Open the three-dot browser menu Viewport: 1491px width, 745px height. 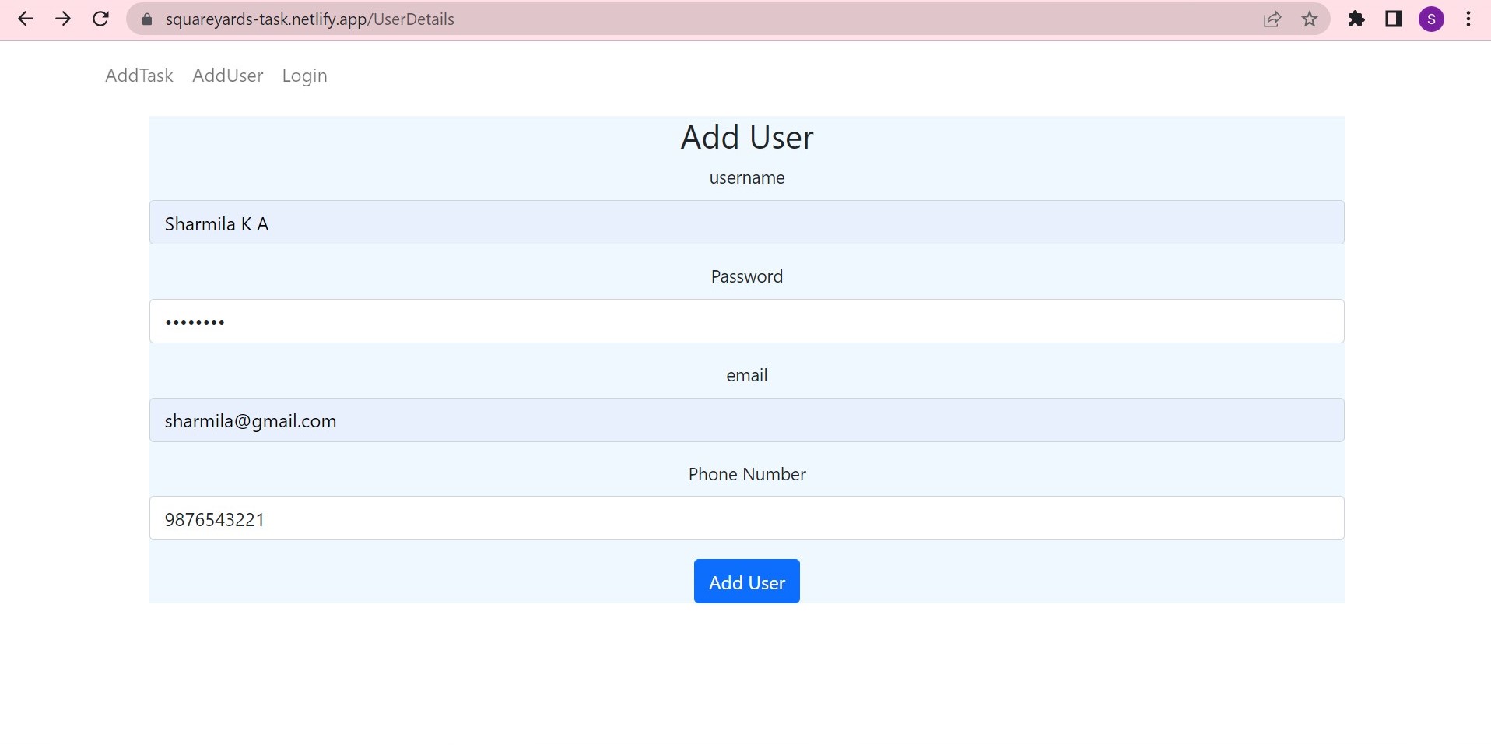(1468, 19)
